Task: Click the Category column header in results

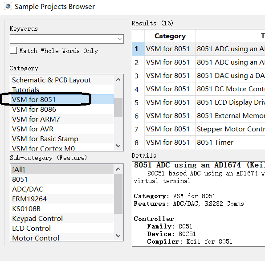Action: pos(170,36)
